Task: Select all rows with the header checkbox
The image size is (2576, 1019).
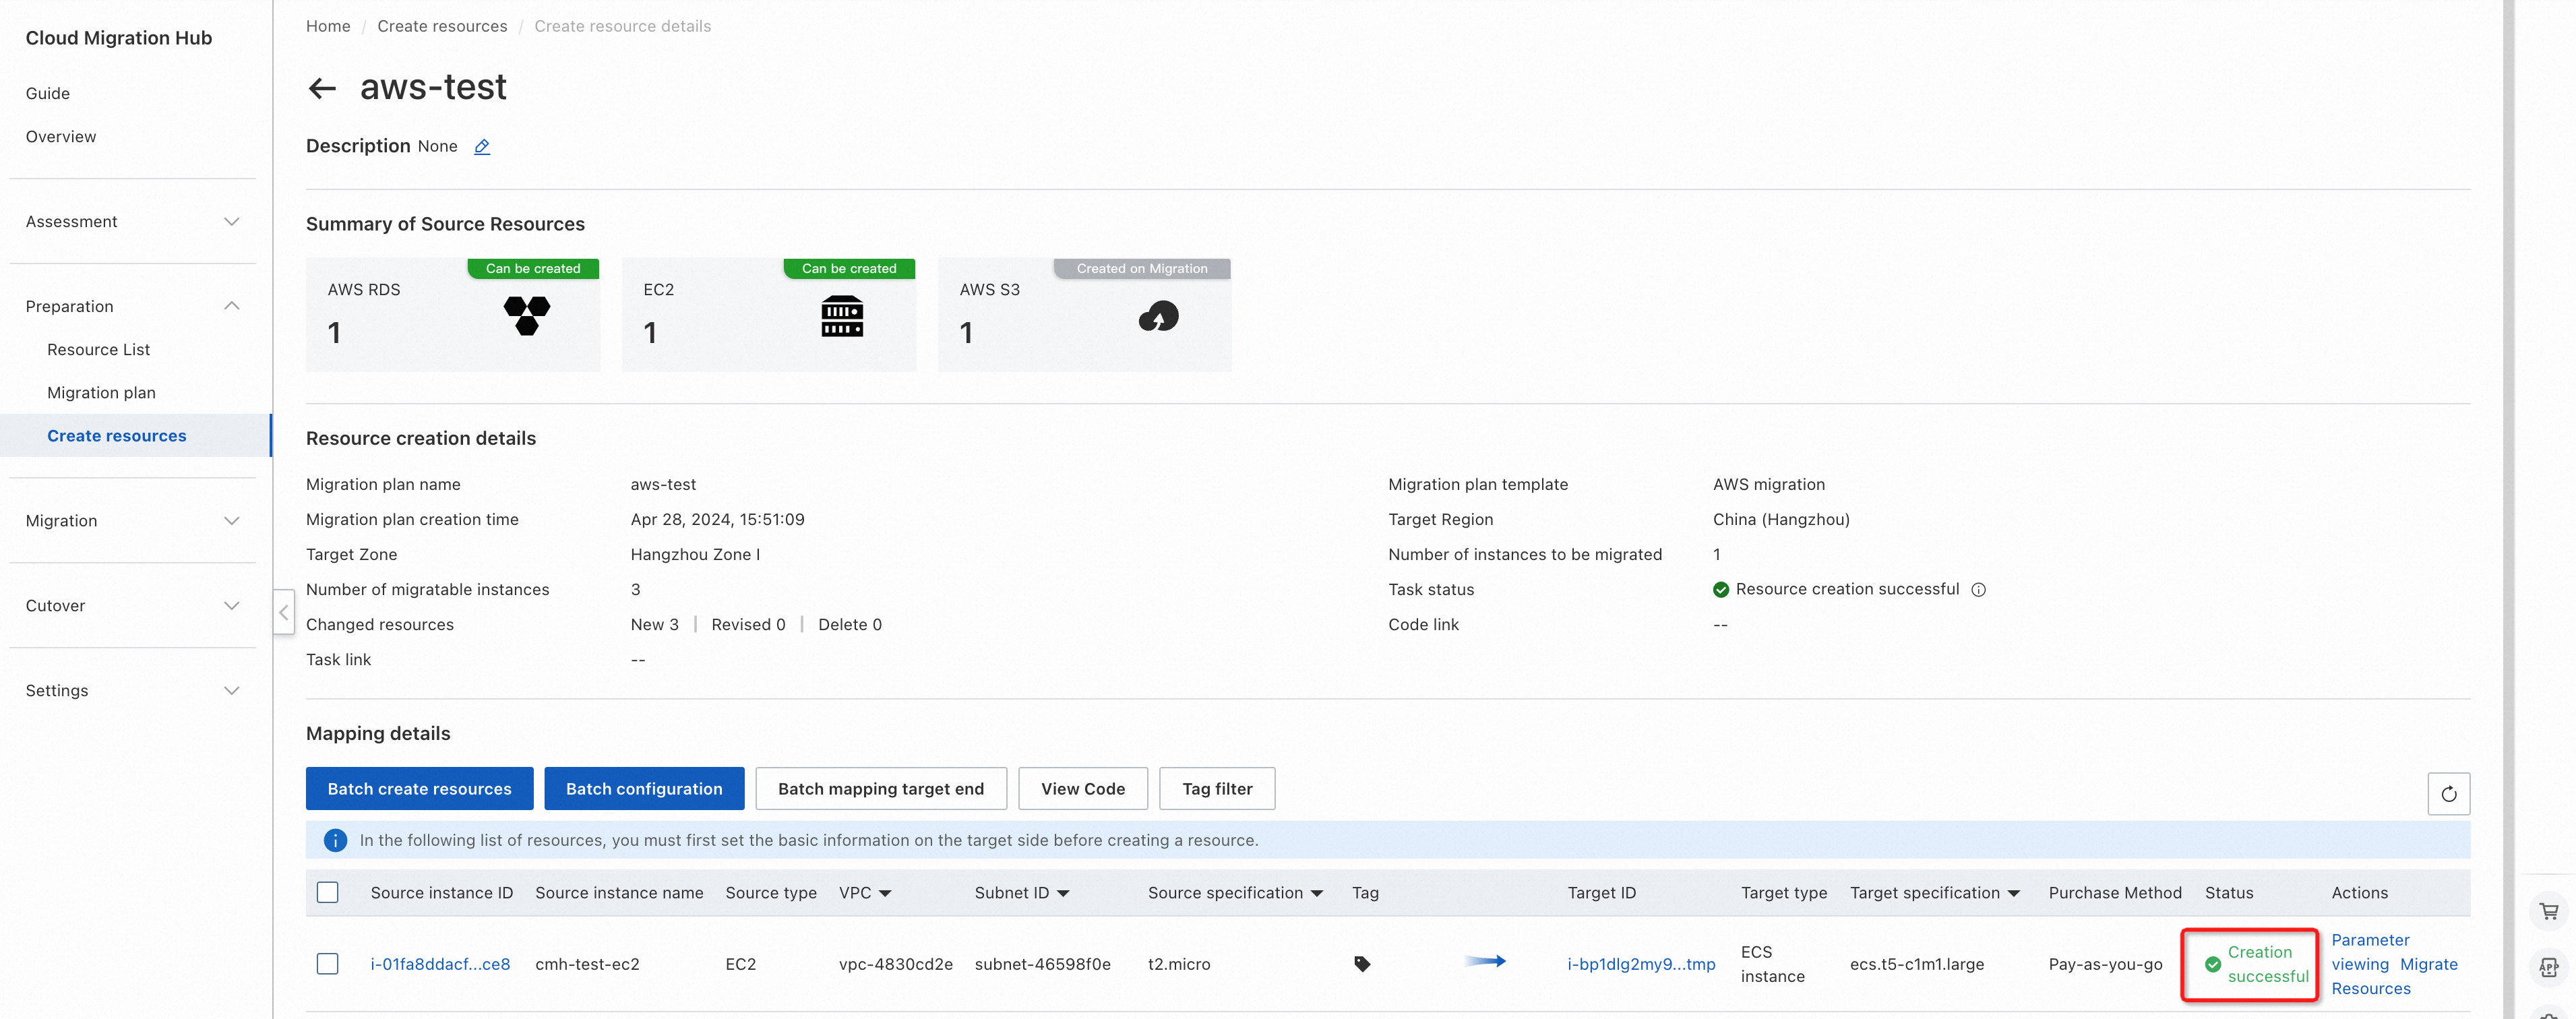Action: pos(327,892)
